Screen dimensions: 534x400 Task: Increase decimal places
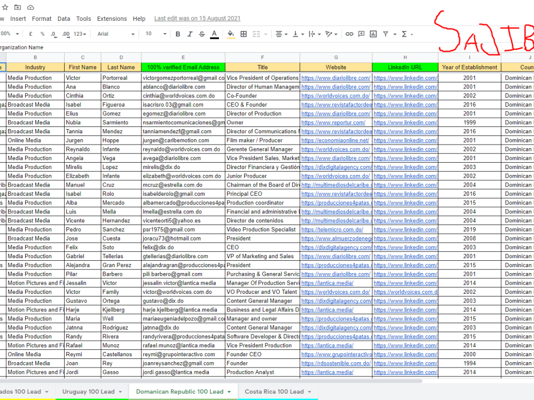click(66, 34)
